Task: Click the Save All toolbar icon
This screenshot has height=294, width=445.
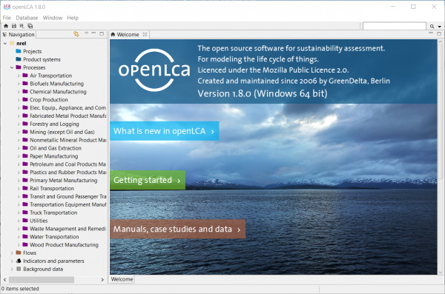Action: pos(30,26)
